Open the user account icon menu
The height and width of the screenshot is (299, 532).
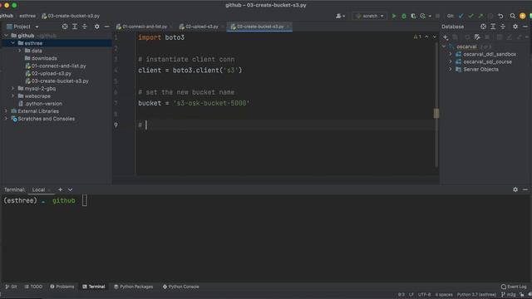340,16
